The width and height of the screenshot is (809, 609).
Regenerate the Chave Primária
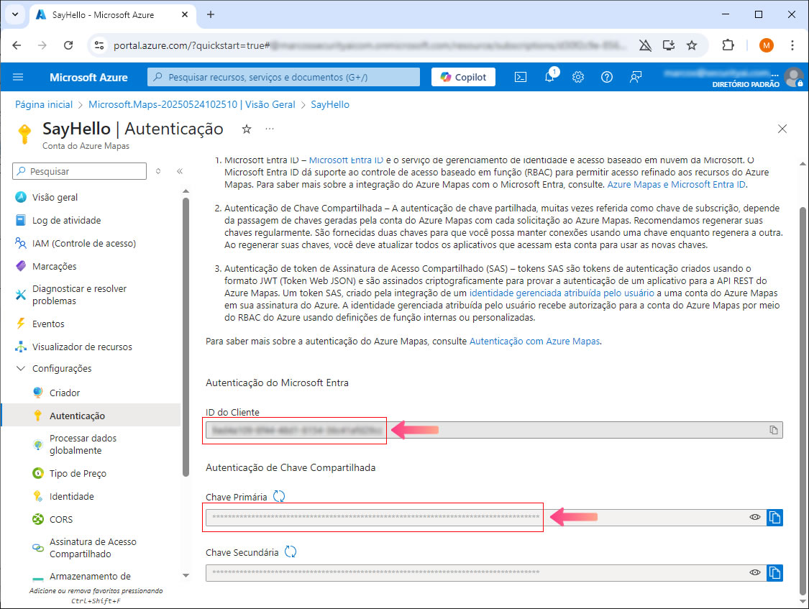click(x=279, y=497)
